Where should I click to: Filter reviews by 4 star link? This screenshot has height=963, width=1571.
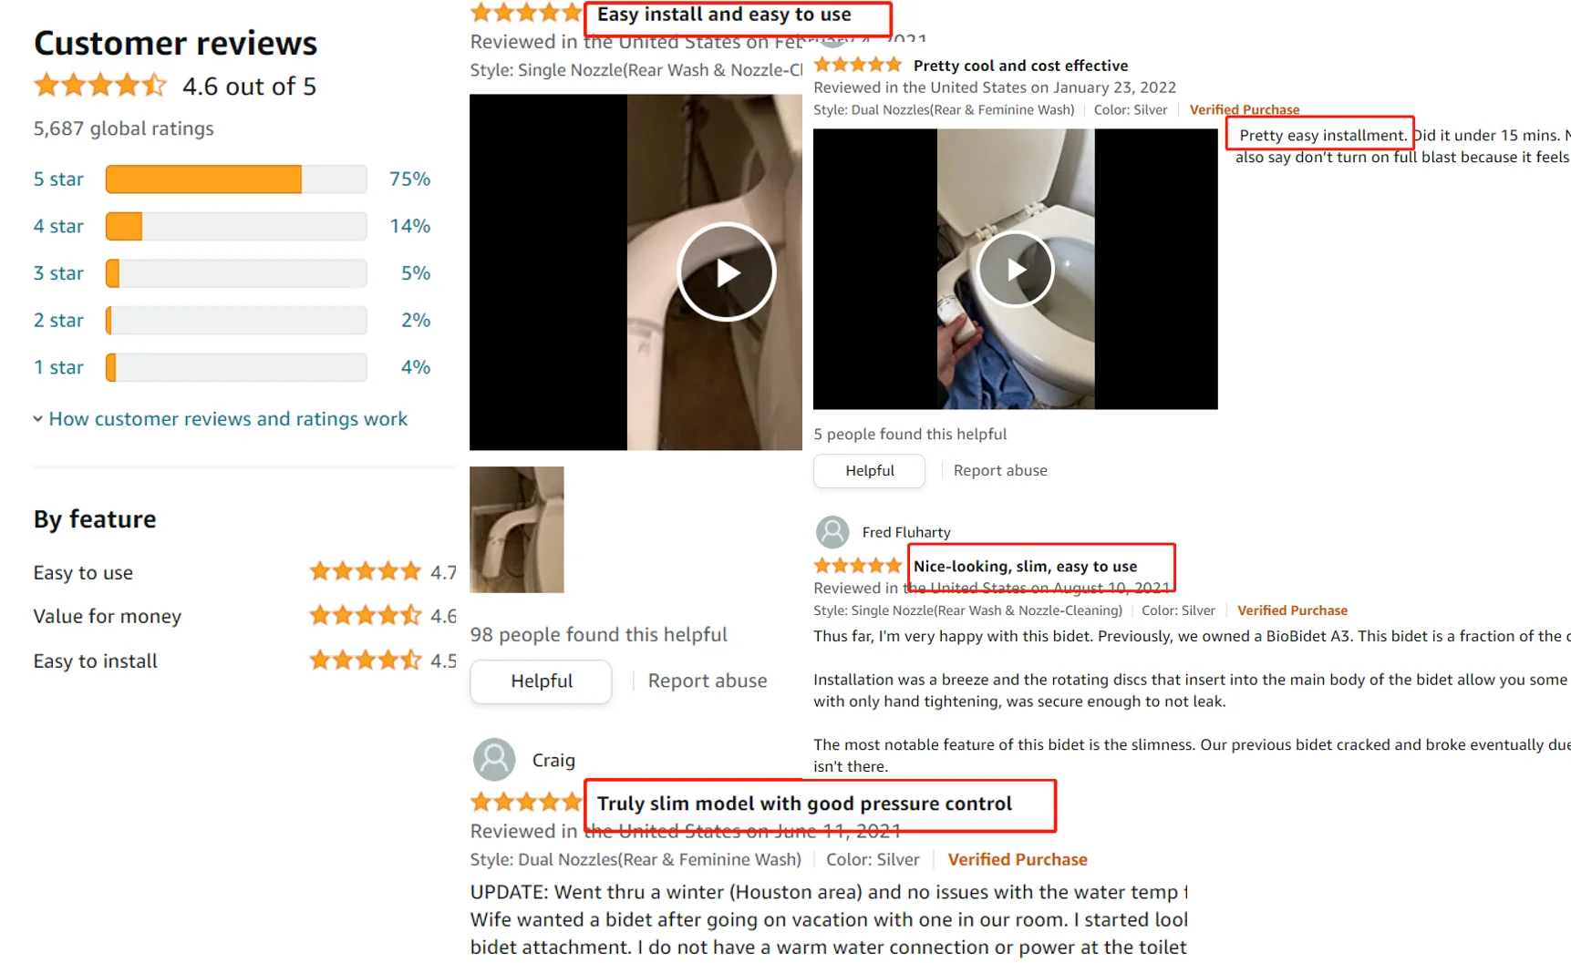[x=58, y=226]
